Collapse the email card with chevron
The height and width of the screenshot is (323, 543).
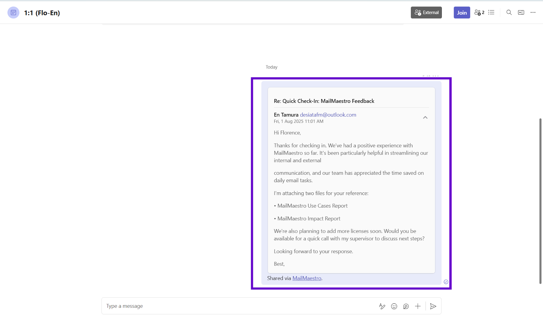[x=425, y=117]
